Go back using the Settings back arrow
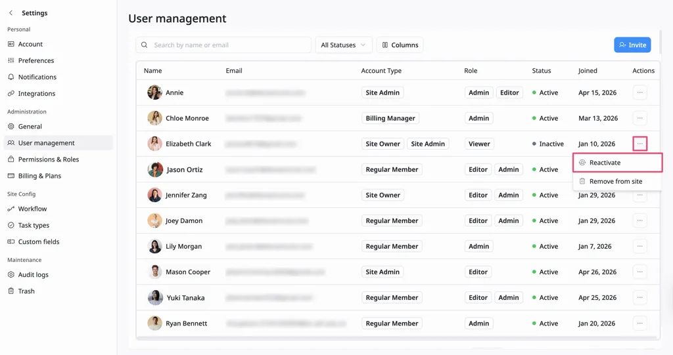673x355 pixels. point(11,13)
